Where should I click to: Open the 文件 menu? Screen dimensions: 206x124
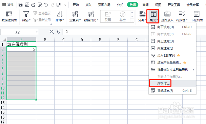point(8,5)
